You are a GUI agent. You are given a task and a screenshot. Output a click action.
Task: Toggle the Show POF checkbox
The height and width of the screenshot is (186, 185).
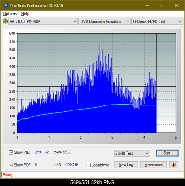pos(11,165)
